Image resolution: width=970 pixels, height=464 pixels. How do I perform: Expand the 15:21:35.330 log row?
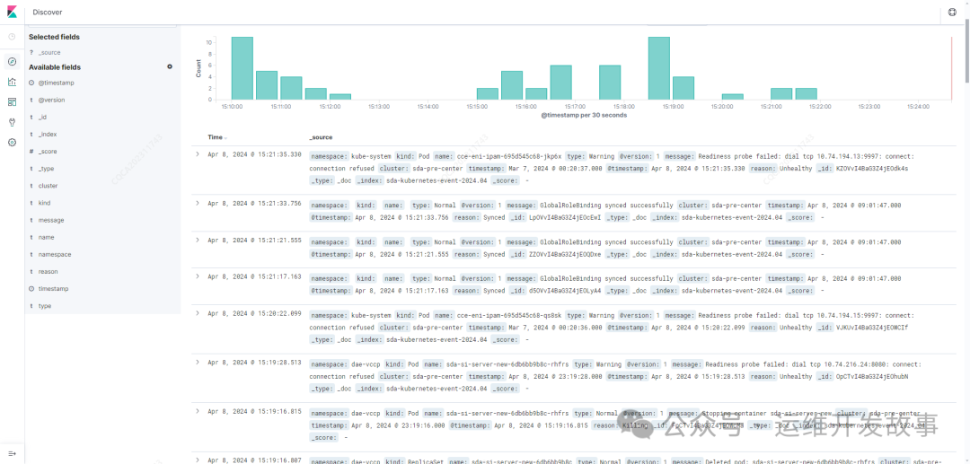tap(198, 153)
